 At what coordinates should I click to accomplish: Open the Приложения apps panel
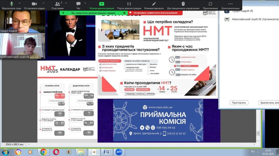pyautogui.click(x=210, y=5)
